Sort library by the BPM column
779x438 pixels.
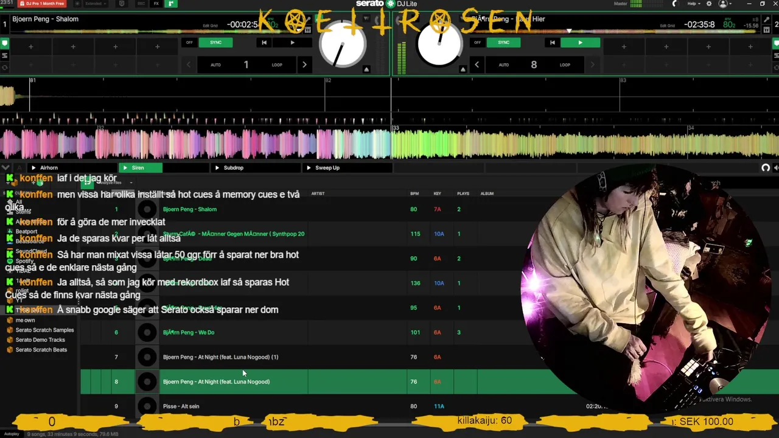[x=414, y=193]
